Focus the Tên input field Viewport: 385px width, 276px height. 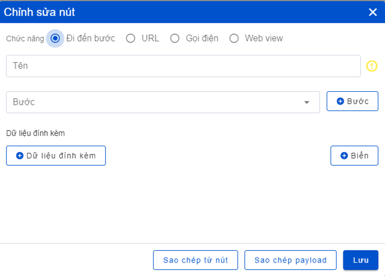coord(183,66)
